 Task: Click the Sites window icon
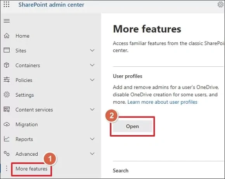(x=7, y=50)
